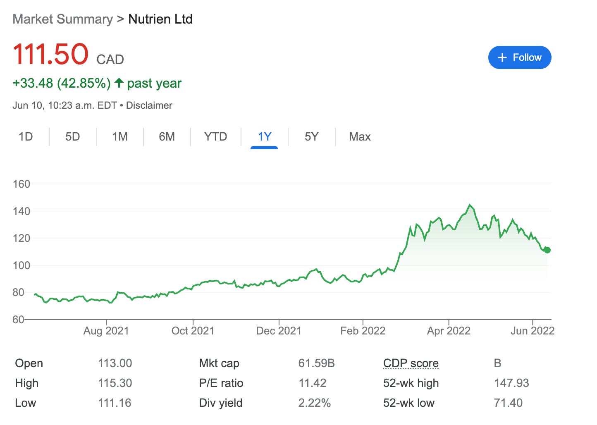Click the 52-wk high value 147.93

pos(512,383)
